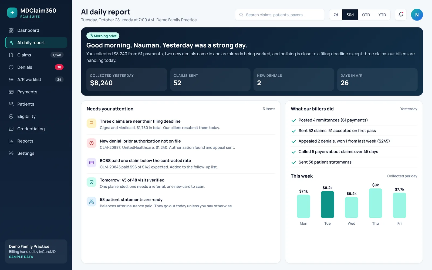This screenshot has width=432, height=270.
Task: Click the Tuesday $8.2k chart bar
Action: 327,204
